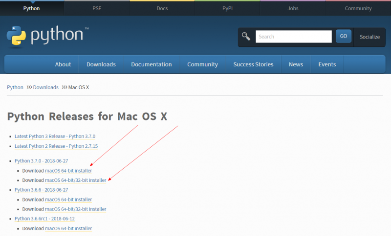Open the Documentation navigation menu
The width and height of the screenshot is (391, 236).
click(x=152, y=64)
